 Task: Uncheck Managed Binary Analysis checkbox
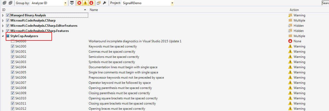point(8,15)
